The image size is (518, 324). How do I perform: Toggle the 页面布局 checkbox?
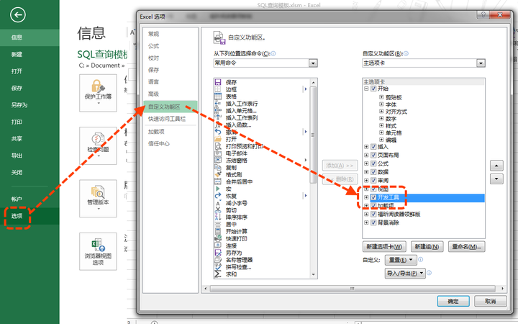[x=373, y=155]
